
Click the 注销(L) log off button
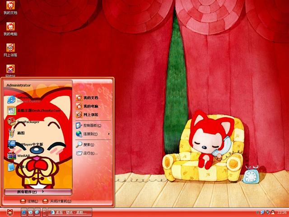29,201
